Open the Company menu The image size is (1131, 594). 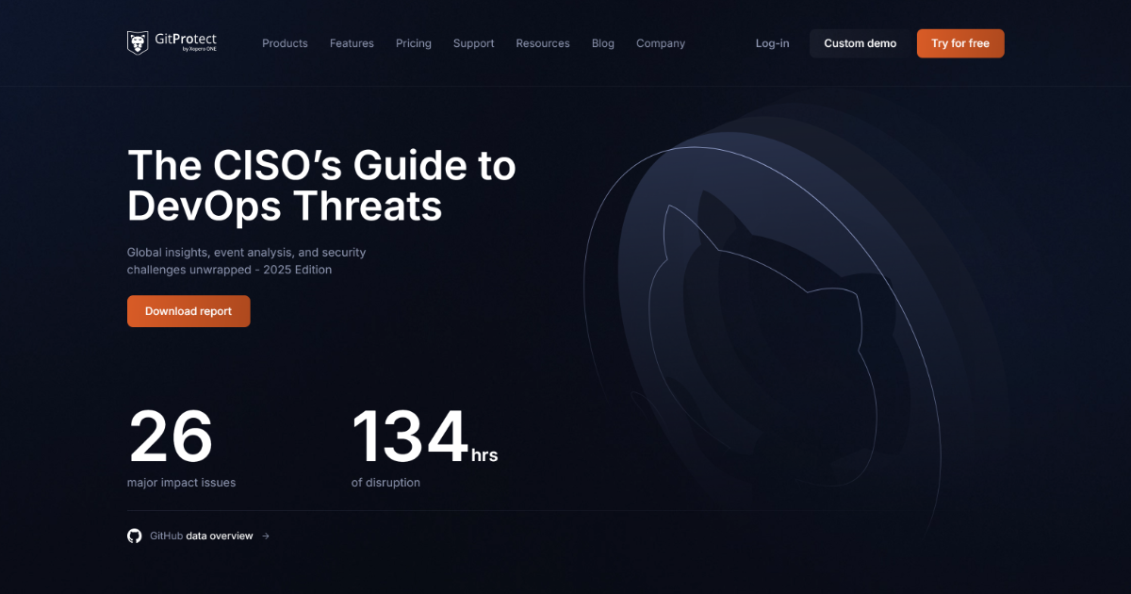click(x=660, y=43)
